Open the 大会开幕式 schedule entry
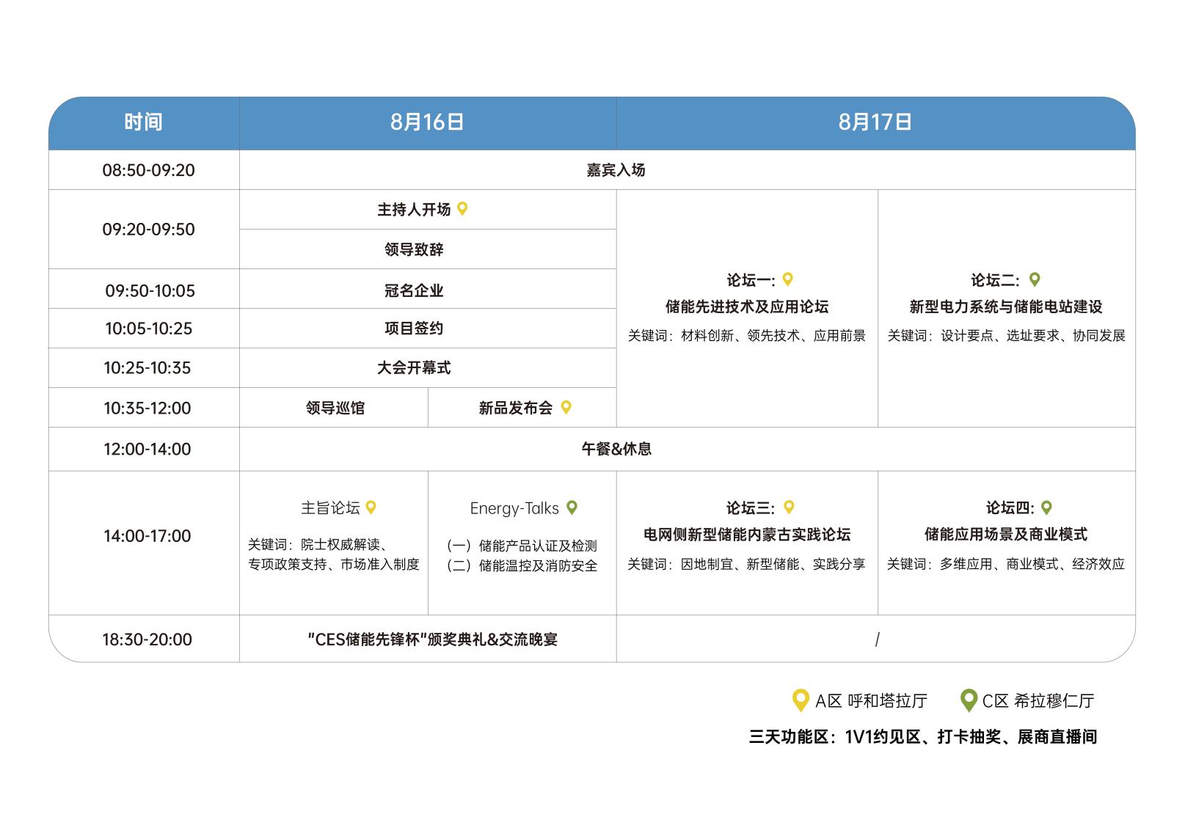1185x836 pixels. tap(414, 368)
